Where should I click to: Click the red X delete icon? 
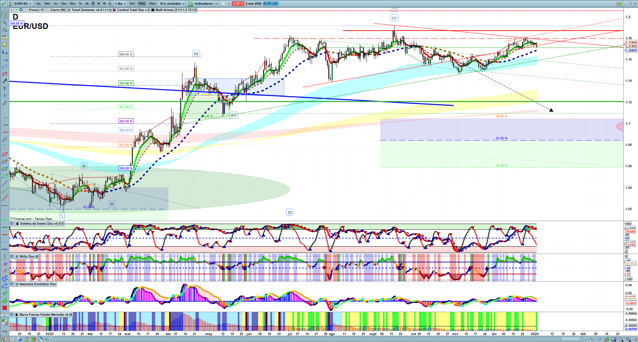[5, 308]
